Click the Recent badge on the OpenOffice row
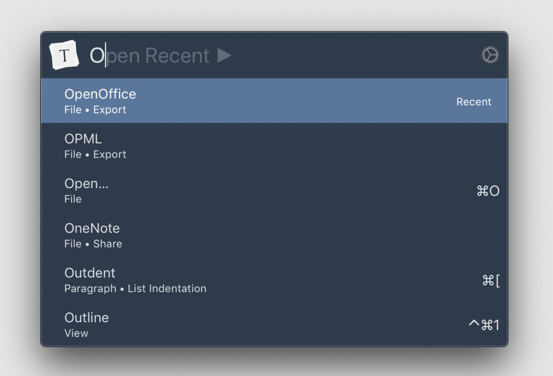The image size is (553, 376). [x=473, y=102]
